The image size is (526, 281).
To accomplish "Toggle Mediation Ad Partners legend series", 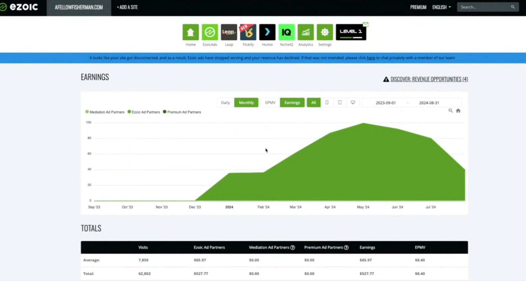I will [x=105, y=112].
